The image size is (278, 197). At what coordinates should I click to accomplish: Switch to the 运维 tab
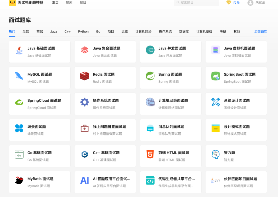(x=125, y=32)
